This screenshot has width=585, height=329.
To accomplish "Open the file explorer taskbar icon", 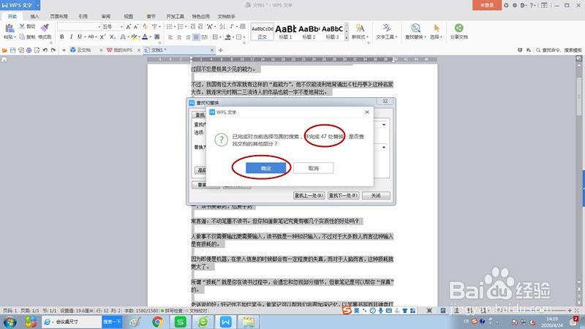I will pos(248,322).
